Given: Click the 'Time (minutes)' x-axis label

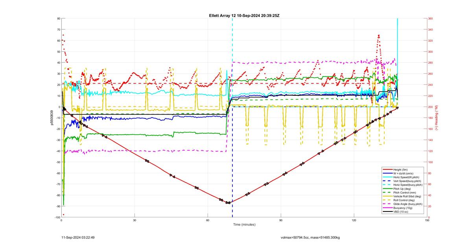Looking at the screenshot, I should coord(244,224).
